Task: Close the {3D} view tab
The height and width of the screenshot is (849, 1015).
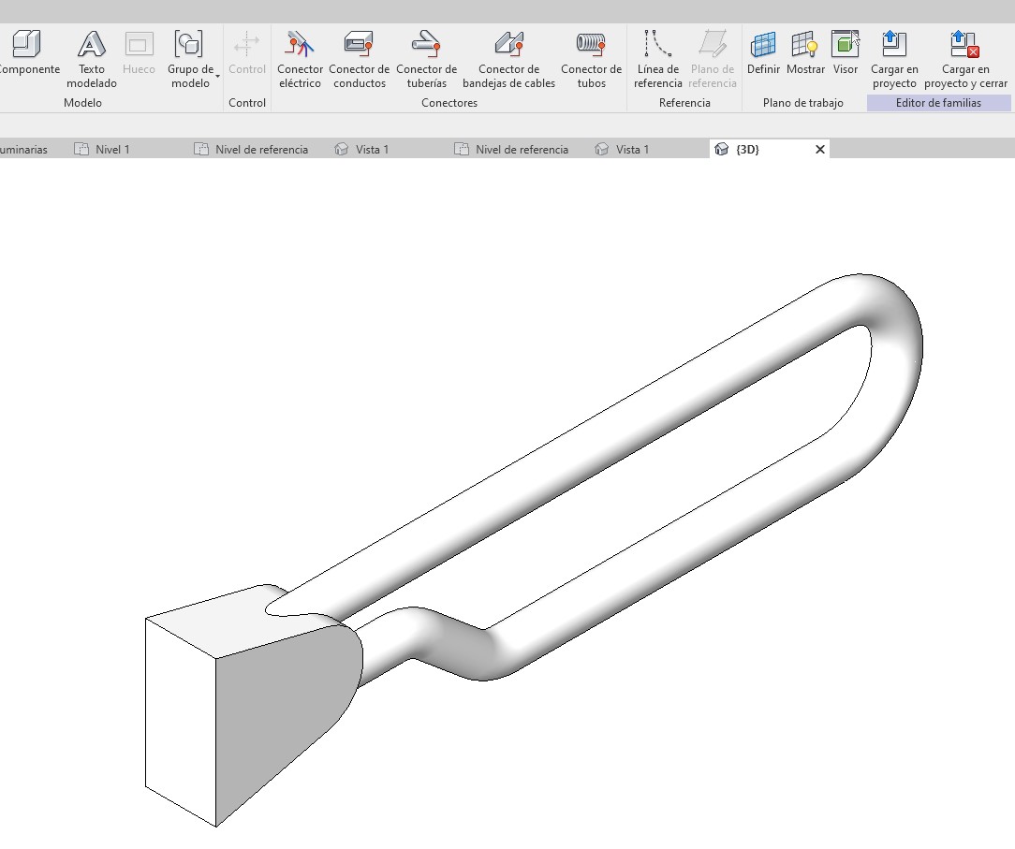Action: pos(820,150)
